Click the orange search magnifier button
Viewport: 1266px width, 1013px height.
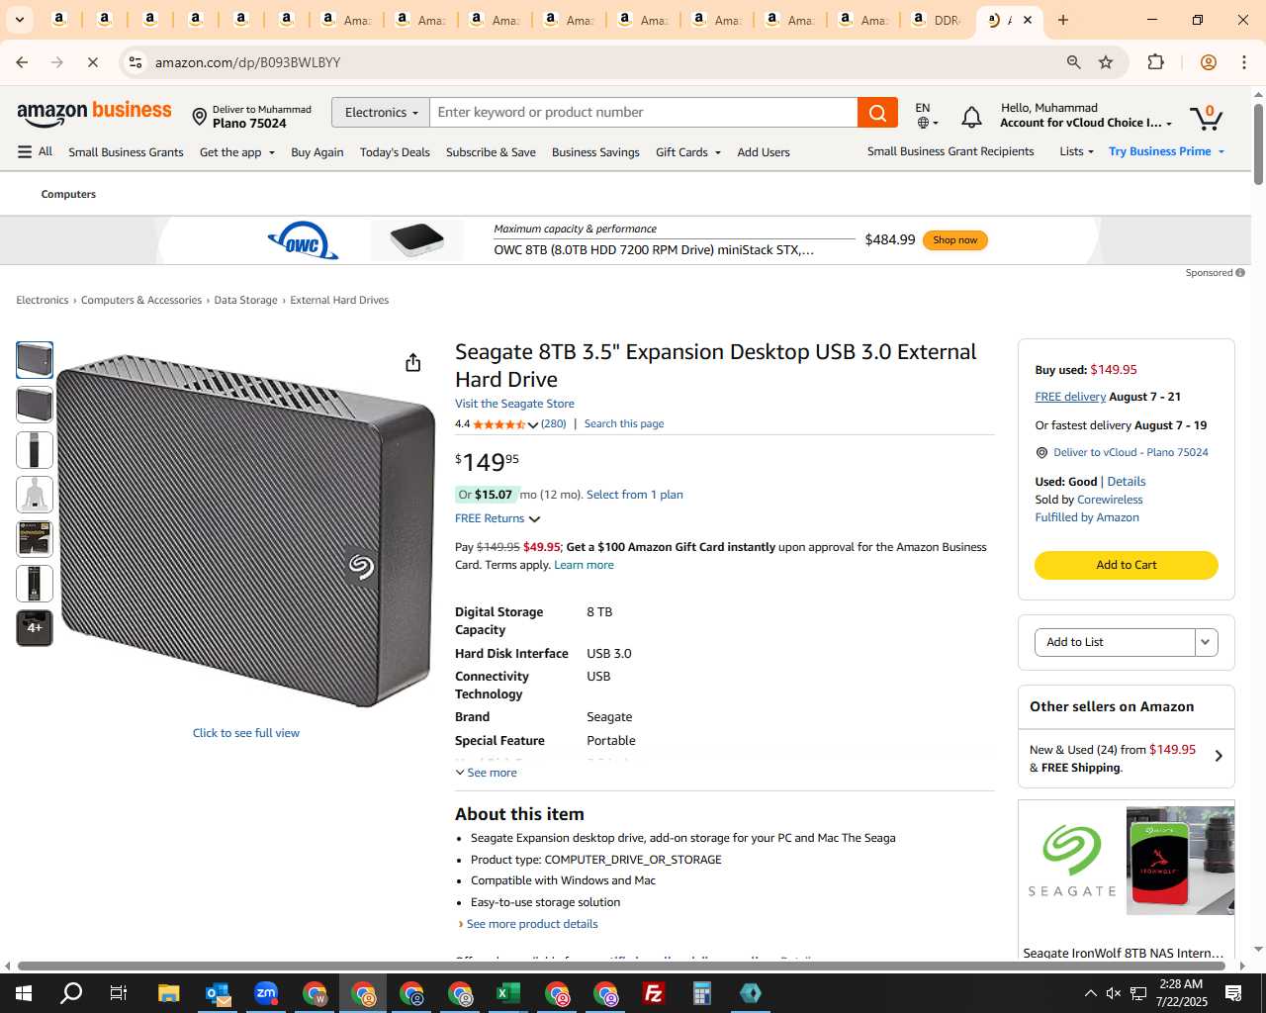(877, 113)
